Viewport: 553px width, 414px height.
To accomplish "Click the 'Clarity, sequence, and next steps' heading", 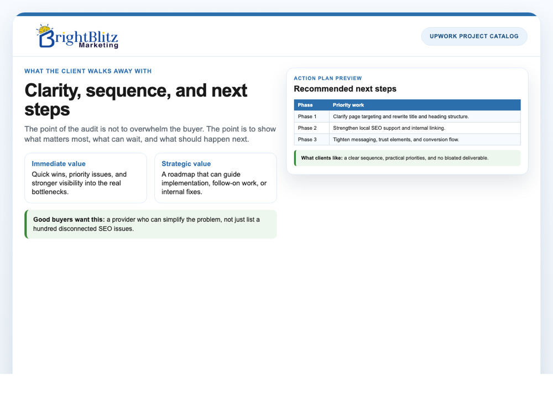I will coord(136,99).
